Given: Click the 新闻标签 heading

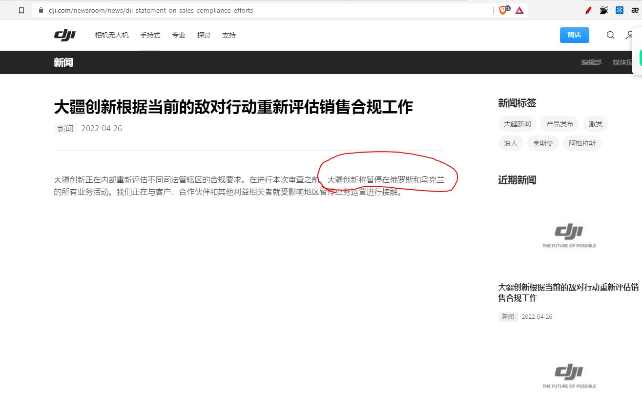Looking at the screenshot, I should pyautogui.click(x=517, y=103).
